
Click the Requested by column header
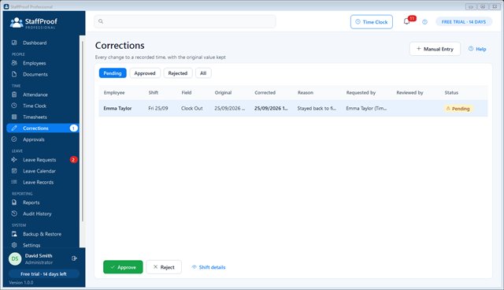tap(361, 92)
